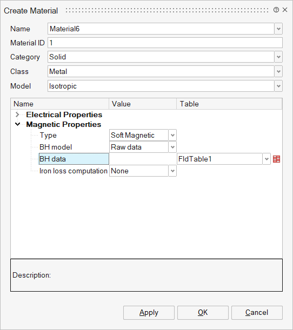Expand the Electrical Properties section

pyautogui.click(x=17, y=115)
